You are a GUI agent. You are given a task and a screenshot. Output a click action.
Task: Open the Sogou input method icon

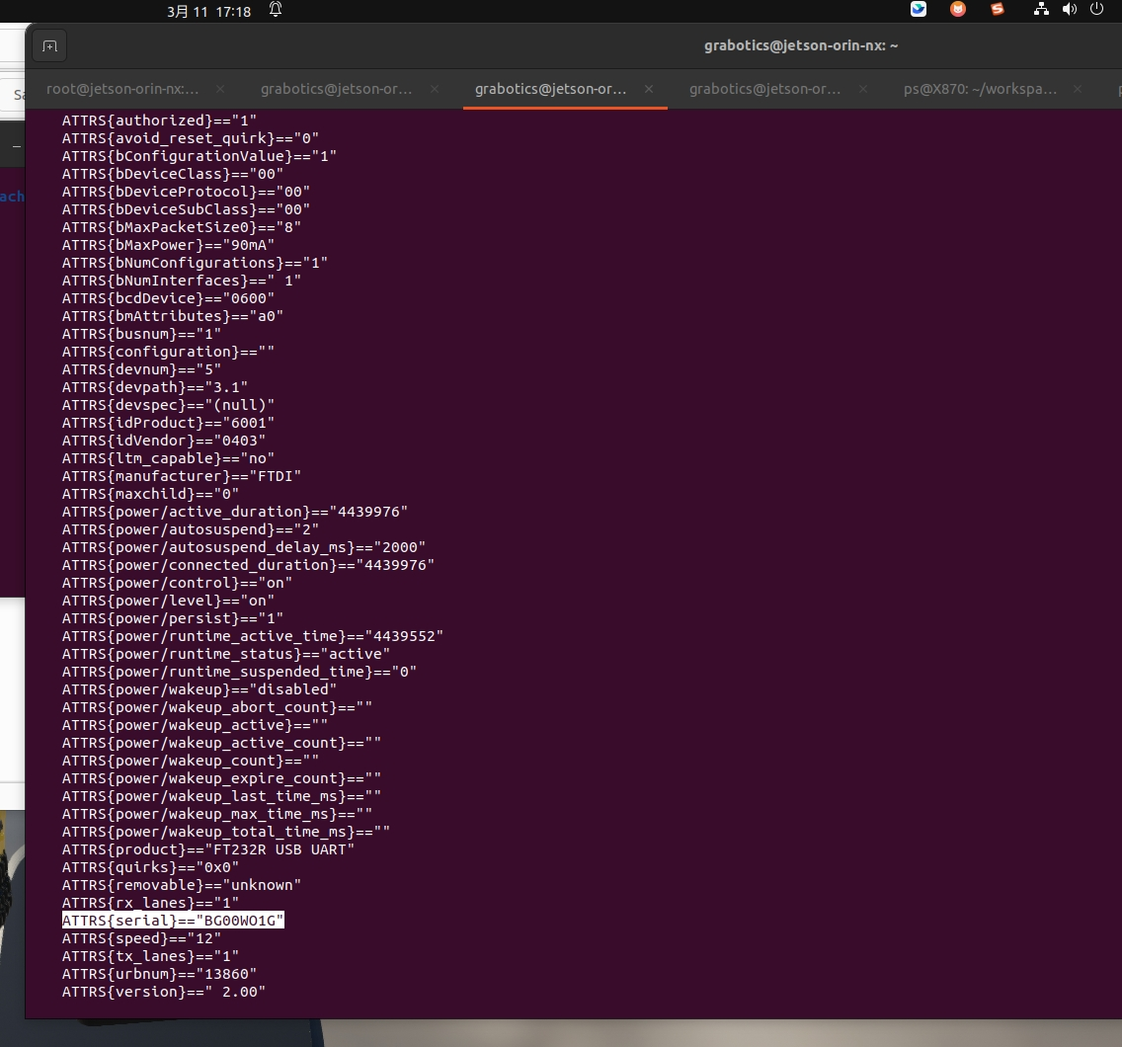point(998,10)
